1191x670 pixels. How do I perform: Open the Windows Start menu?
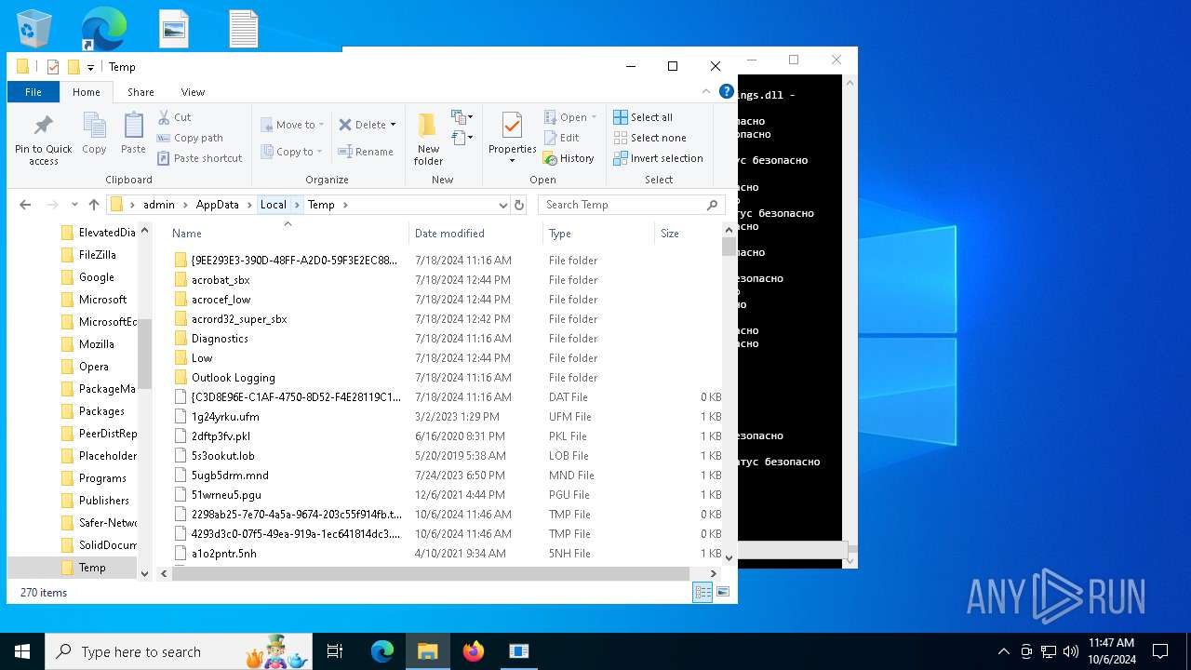tap(22, 651)
